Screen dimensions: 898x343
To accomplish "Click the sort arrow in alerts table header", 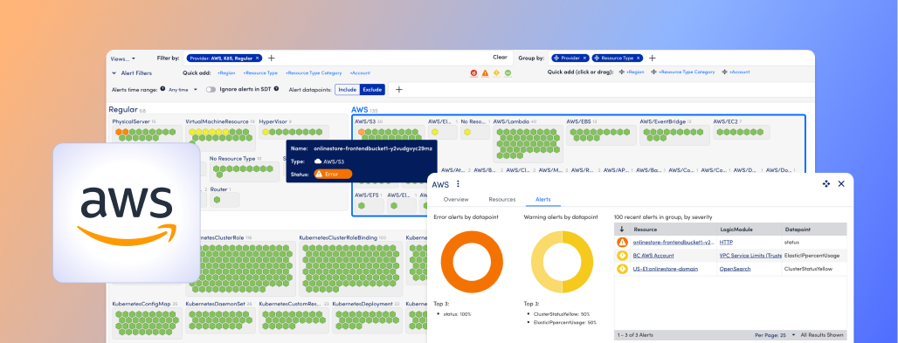I will [x=622, y=229].
